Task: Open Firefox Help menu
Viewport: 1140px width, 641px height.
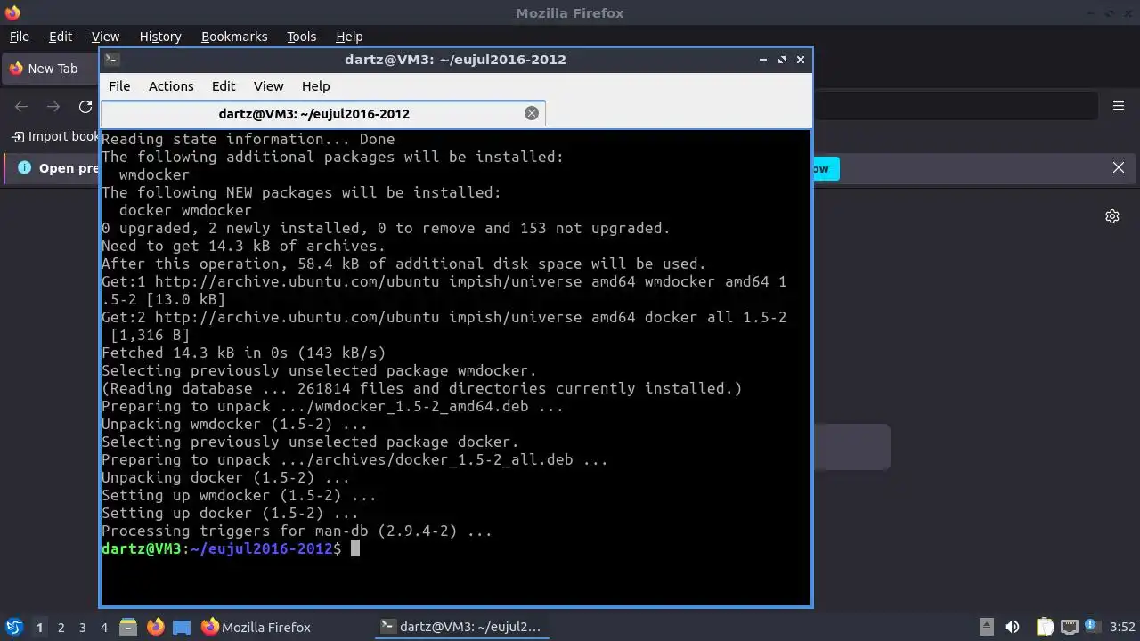Action: coord(349,37)
